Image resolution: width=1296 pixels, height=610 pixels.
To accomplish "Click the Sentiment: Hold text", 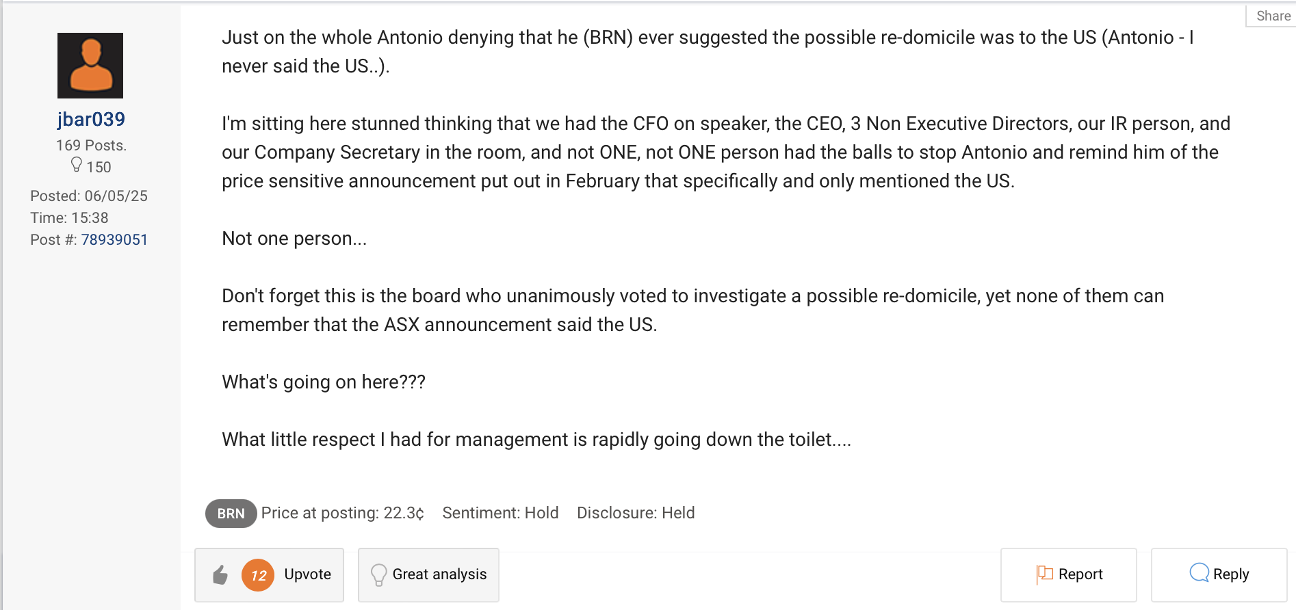I will [x=500, y=513].
